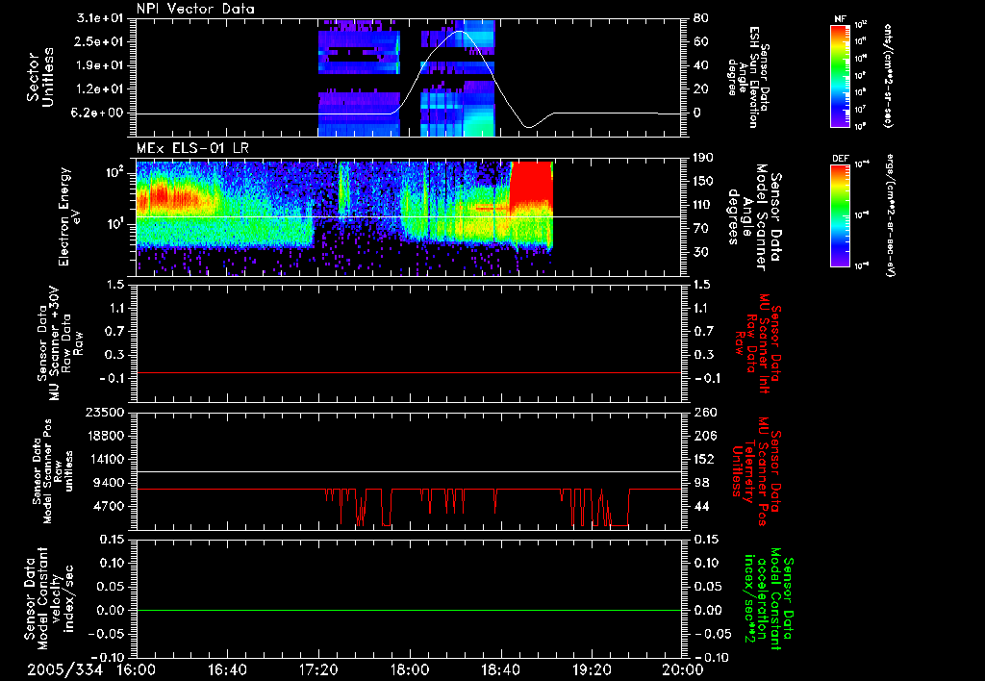Click the NF unit label 'cnts/(cm**2-sr-sec)'
985x681 pixels.
coord(888,76)
